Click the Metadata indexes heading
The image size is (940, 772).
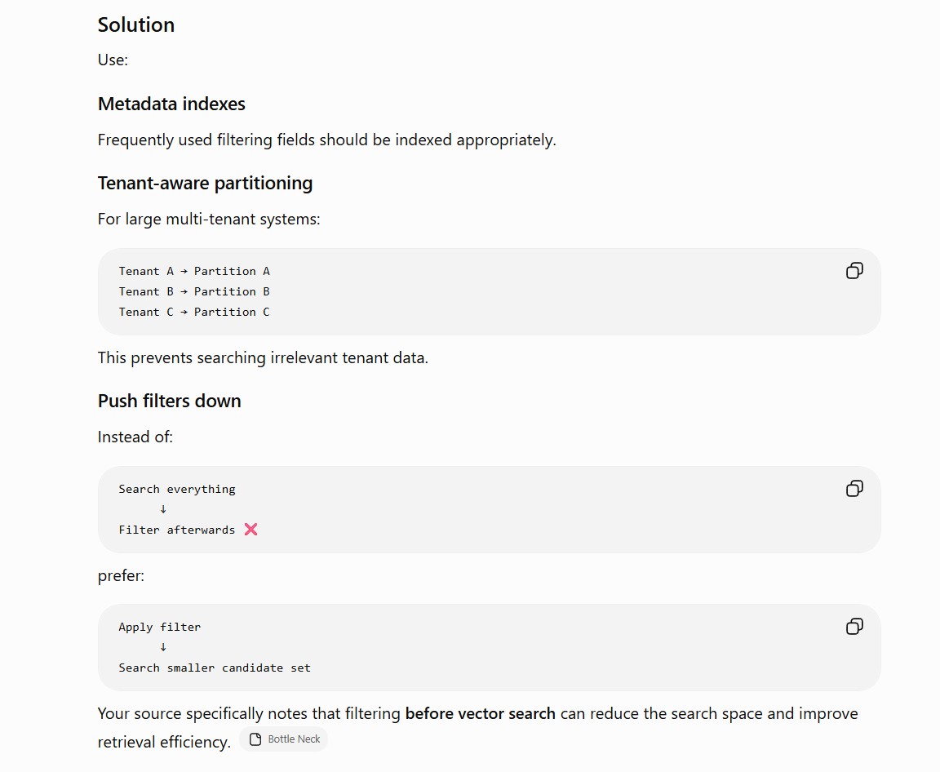pos(171,104)
